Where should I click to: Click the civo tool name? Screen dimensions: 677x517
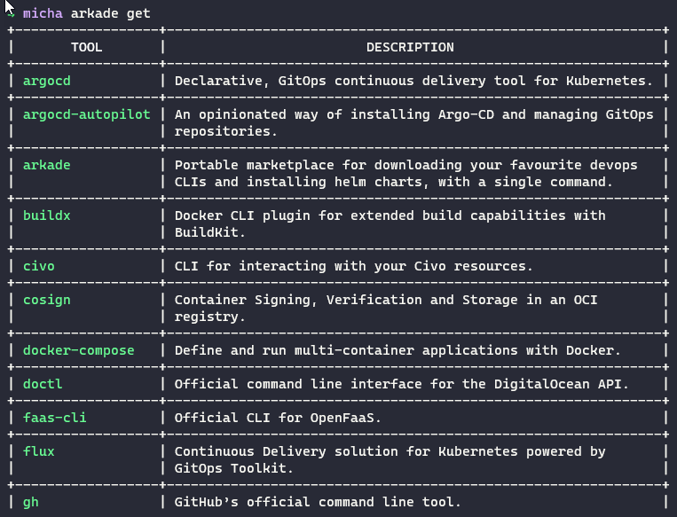coord(38,266)
